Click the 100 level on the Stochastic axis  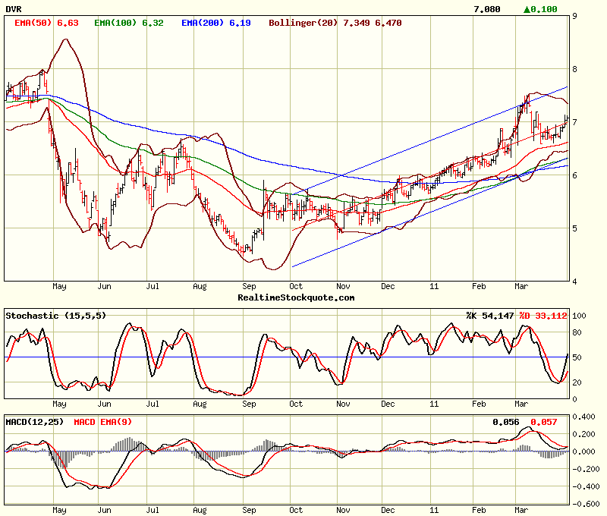coord(580,315)
